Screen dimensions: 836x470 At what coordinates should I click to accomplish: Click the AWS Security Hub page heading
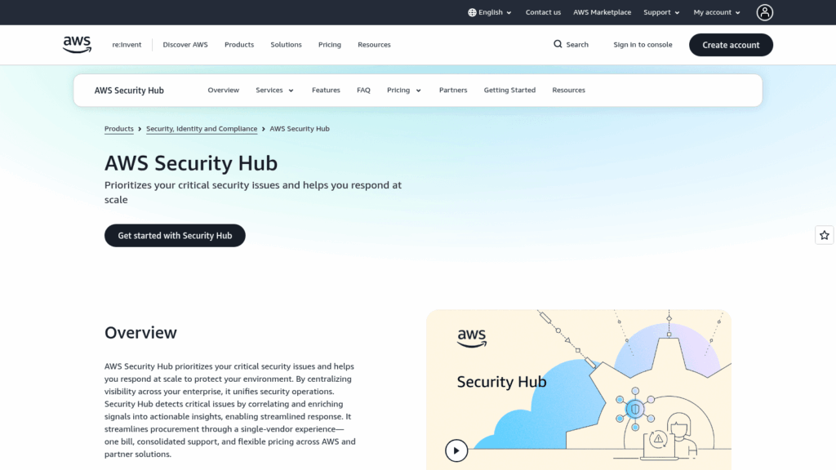[x=191, y=163]
